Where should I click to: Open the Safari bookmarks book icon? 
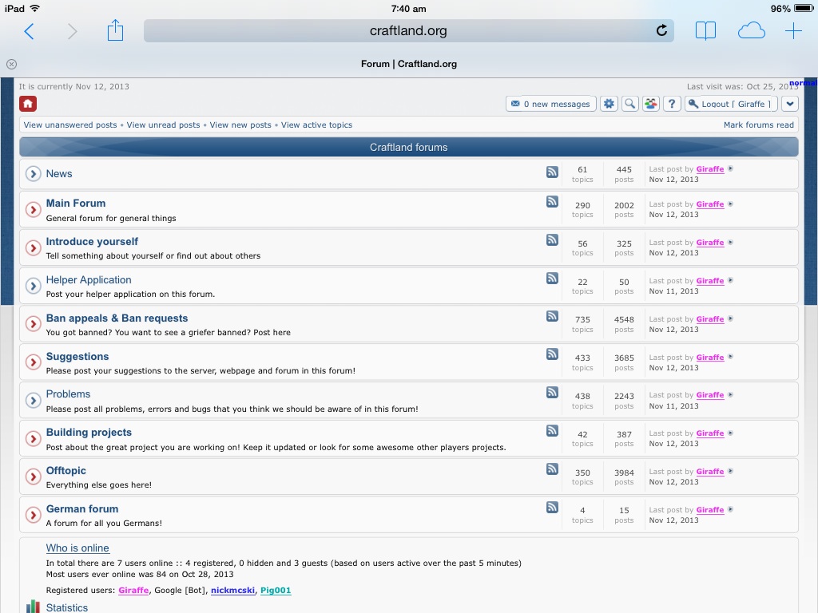pos(705,31)
